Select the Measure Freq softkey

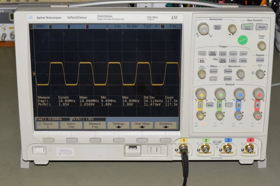pyautogui.click(x=95, y=125)
